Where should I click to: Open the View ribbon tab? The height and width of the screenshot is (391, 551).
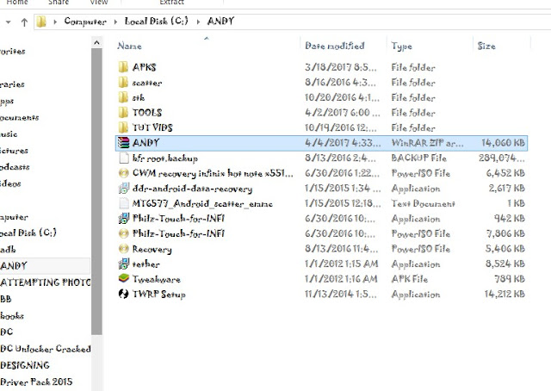pos(99,2)
